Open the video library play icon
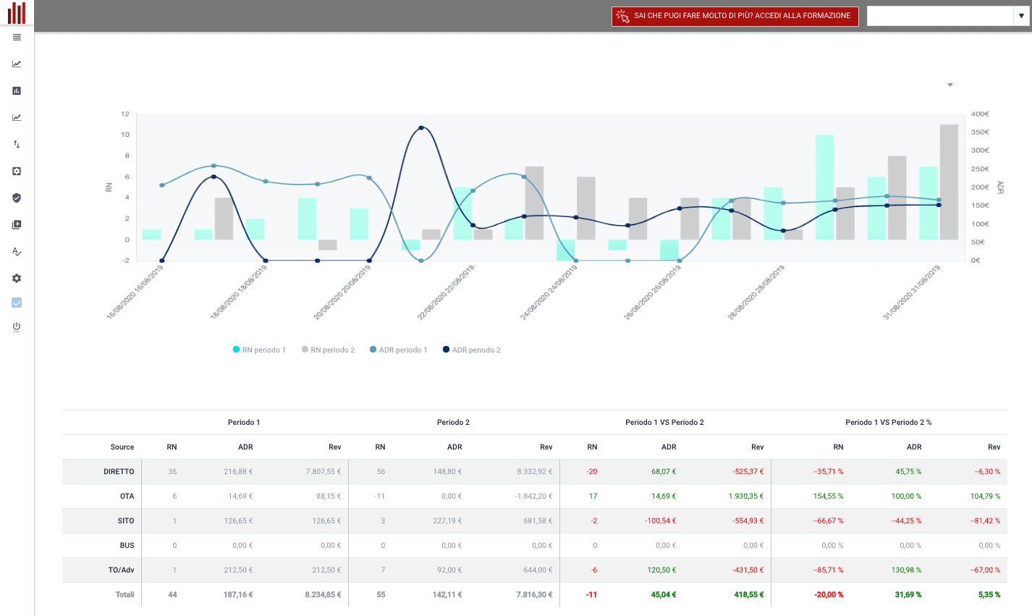The width and height of the screenshot is (1032, 616). point(17,225)
